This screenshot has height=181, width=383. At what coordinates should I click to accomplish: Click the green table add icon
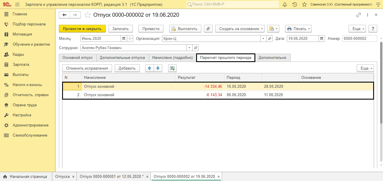click(172, 68)
